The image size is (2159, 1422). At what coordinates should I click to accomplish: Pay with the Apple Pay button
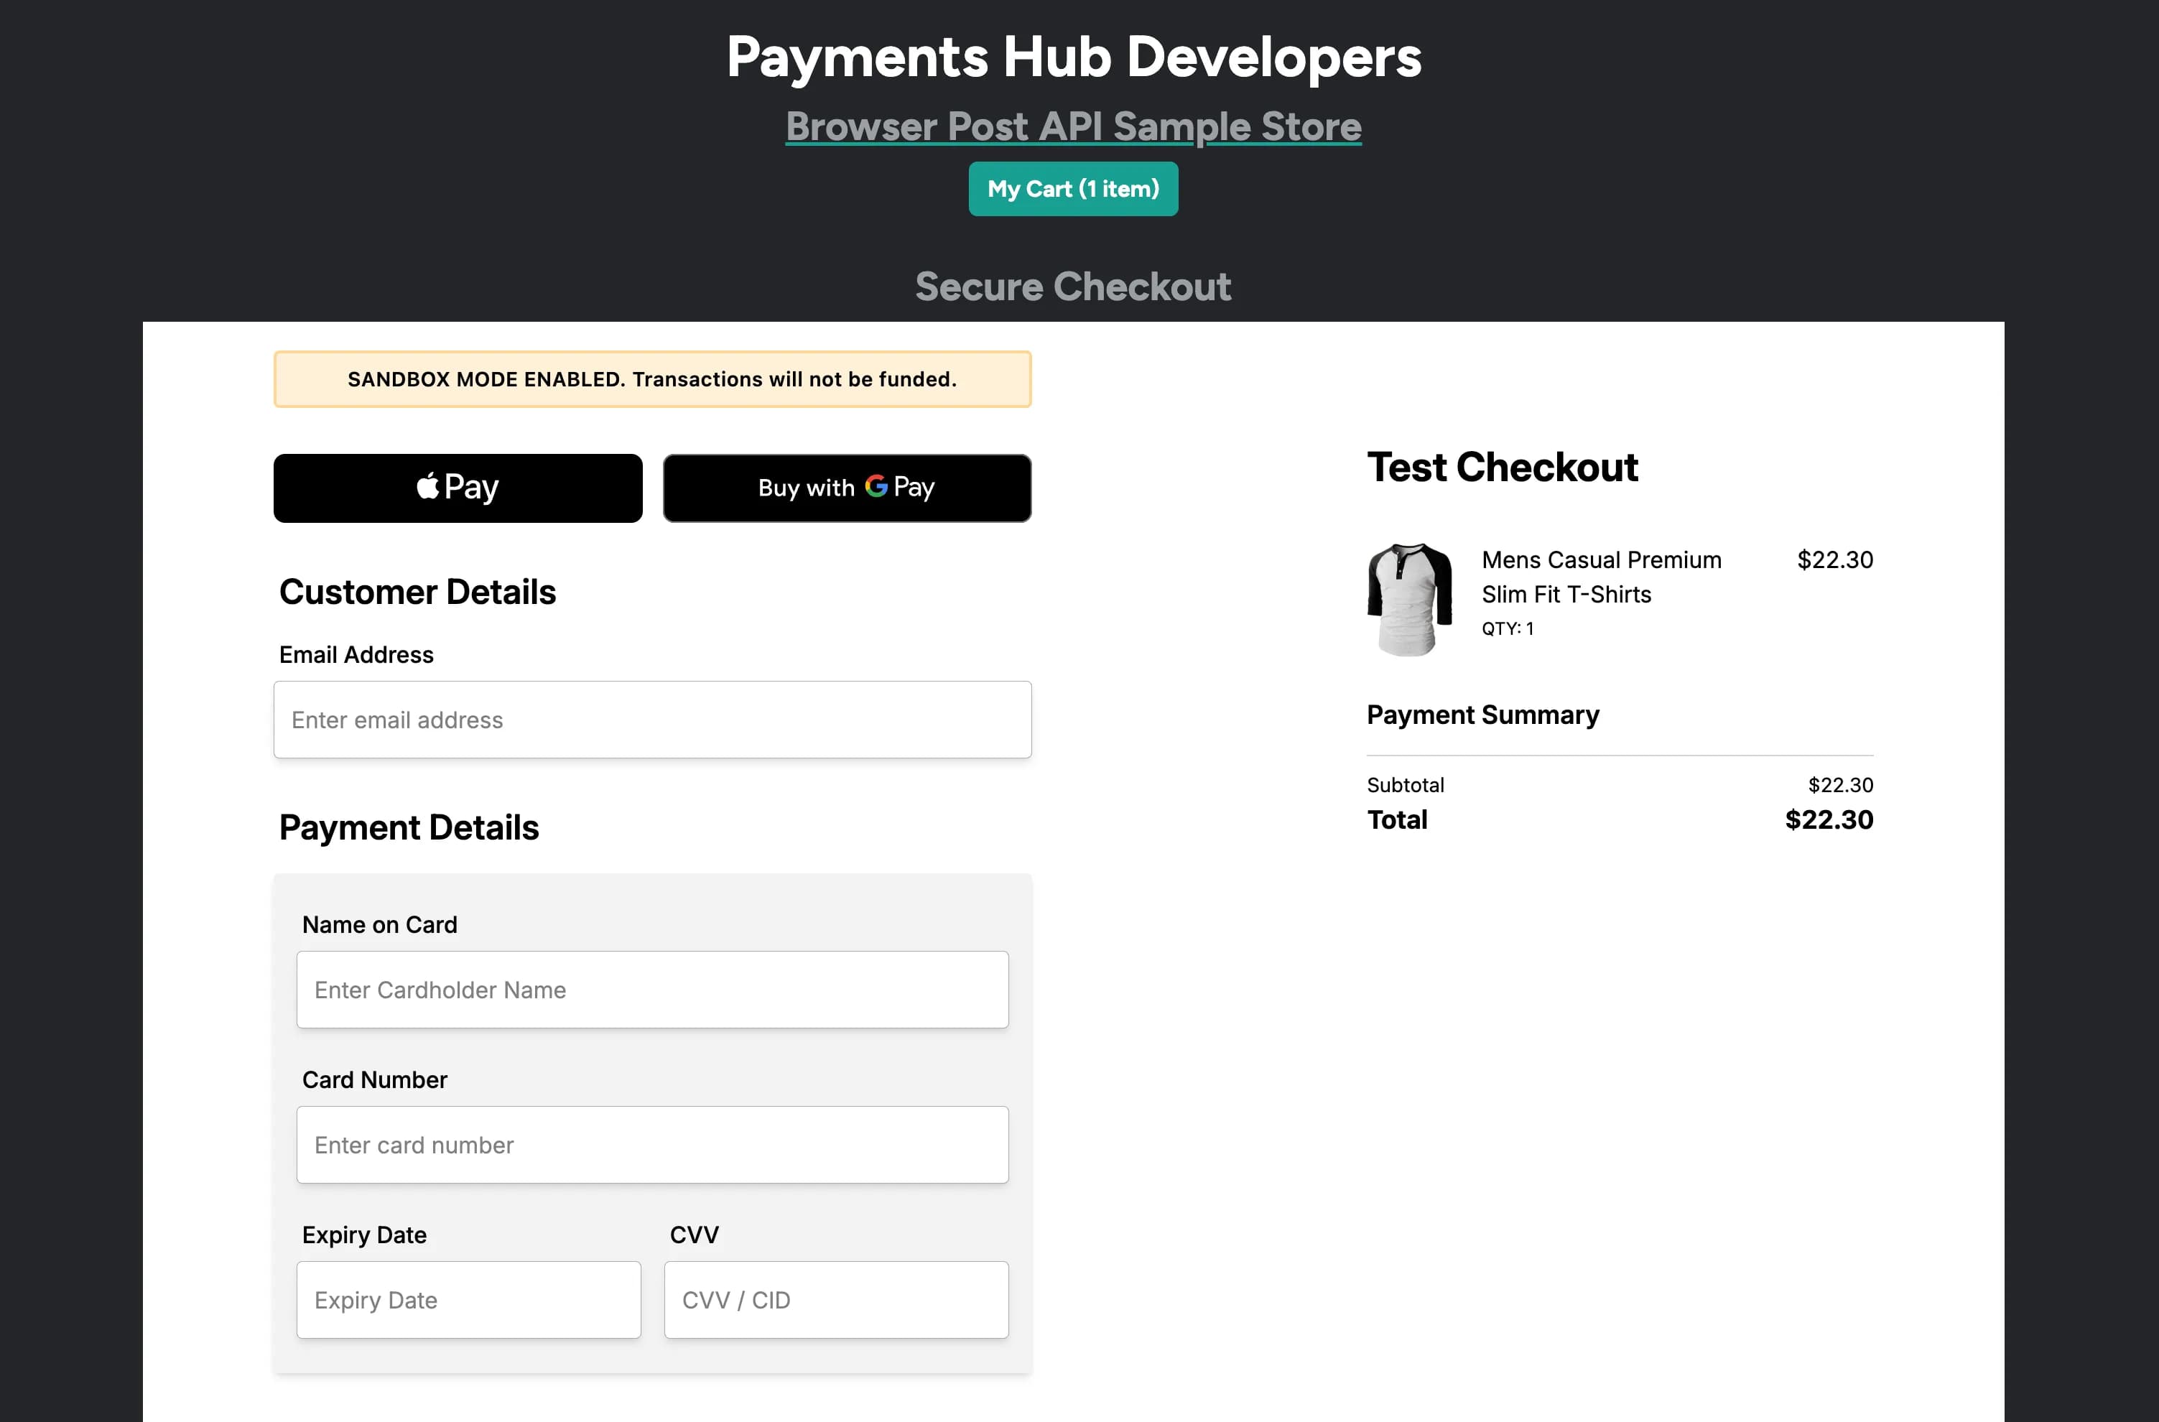458,488
